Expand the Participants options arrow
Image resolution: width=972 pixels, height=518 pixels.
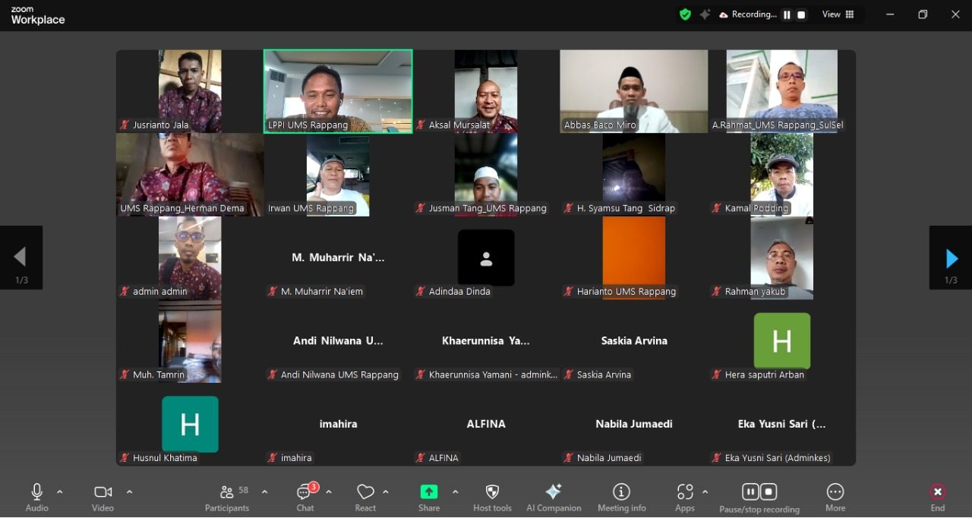[x=264, y=492]
